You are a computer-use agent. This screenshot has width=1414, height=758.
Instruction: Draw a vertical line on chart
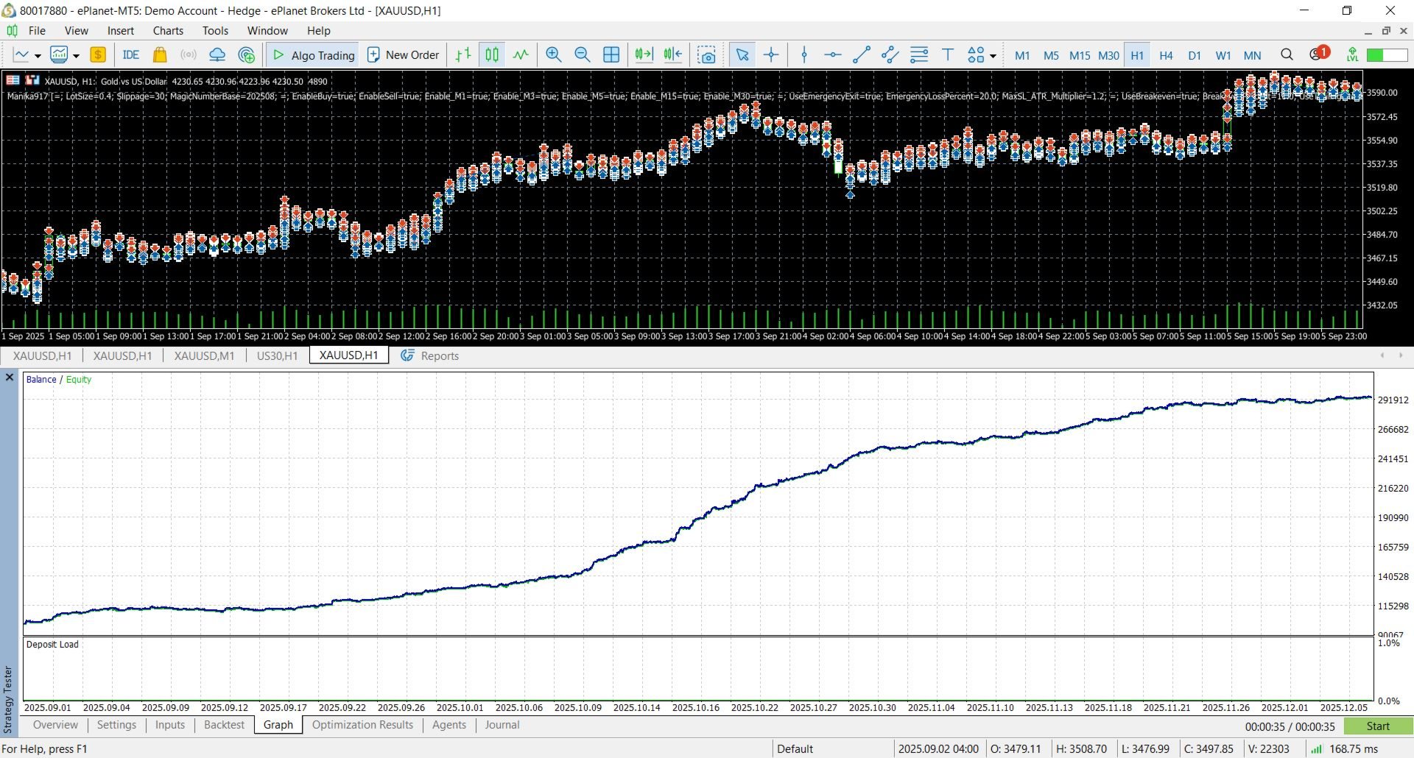804,55
